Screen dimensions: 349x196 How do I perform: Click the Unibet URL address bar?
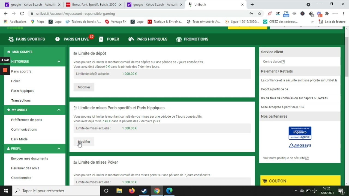coord(76,14)
